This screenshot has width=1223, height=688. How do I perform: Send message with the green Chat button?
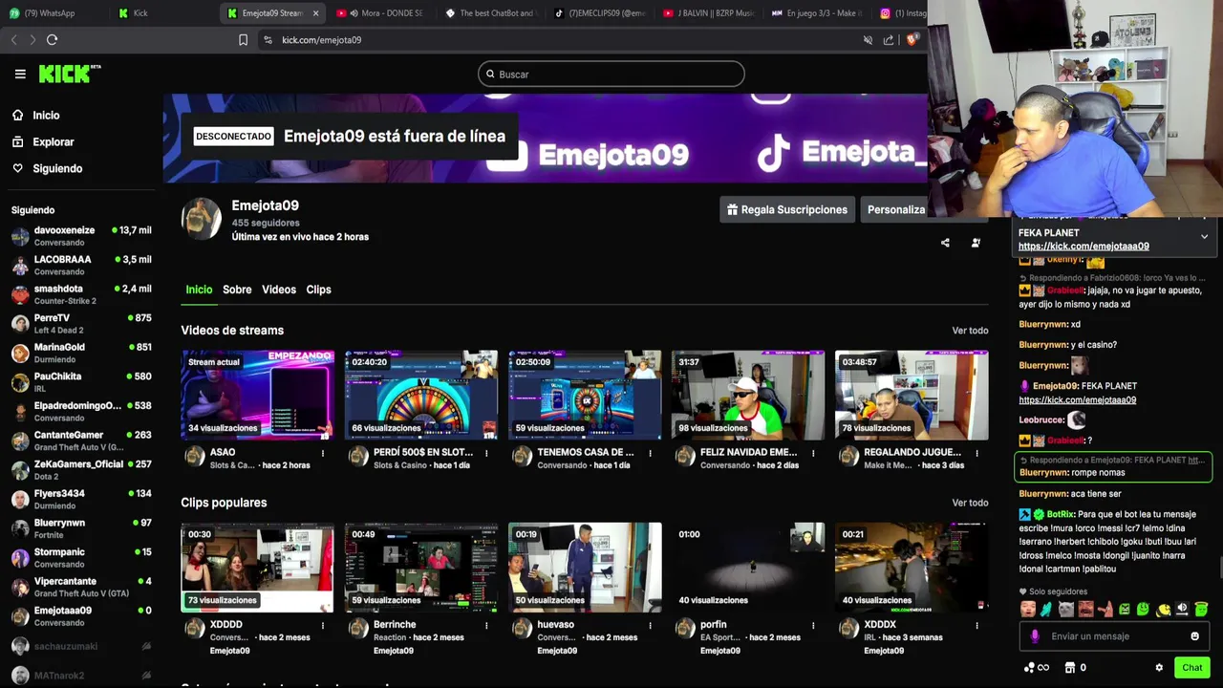1191,668
